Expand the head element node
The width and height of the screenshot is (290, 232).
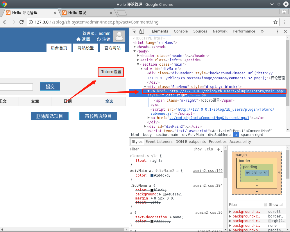pyautogui.click(x=135, y=47)
